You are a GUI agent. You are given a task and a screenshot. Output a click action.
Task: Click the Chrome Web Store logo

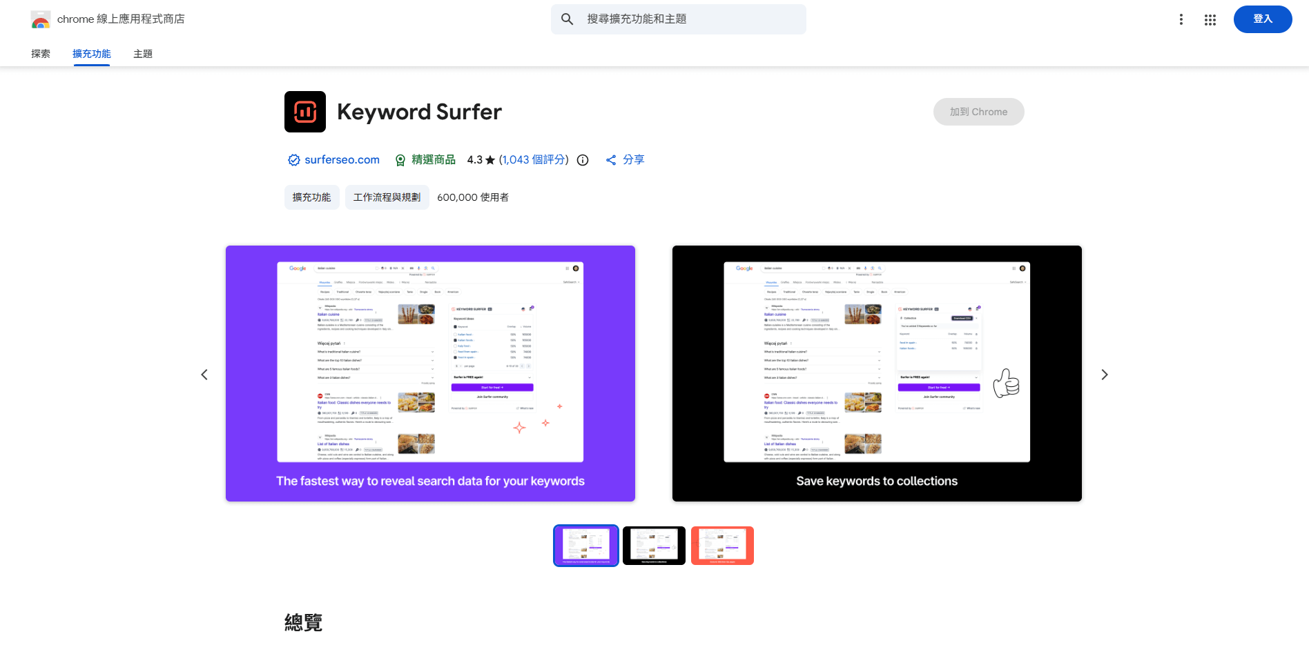click(41, 19)
